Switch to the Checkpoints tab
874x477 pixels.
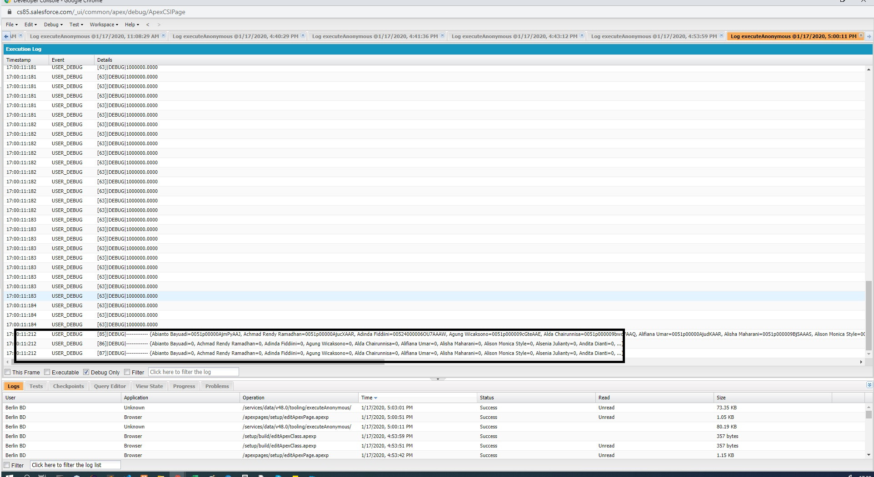(68, 386)
